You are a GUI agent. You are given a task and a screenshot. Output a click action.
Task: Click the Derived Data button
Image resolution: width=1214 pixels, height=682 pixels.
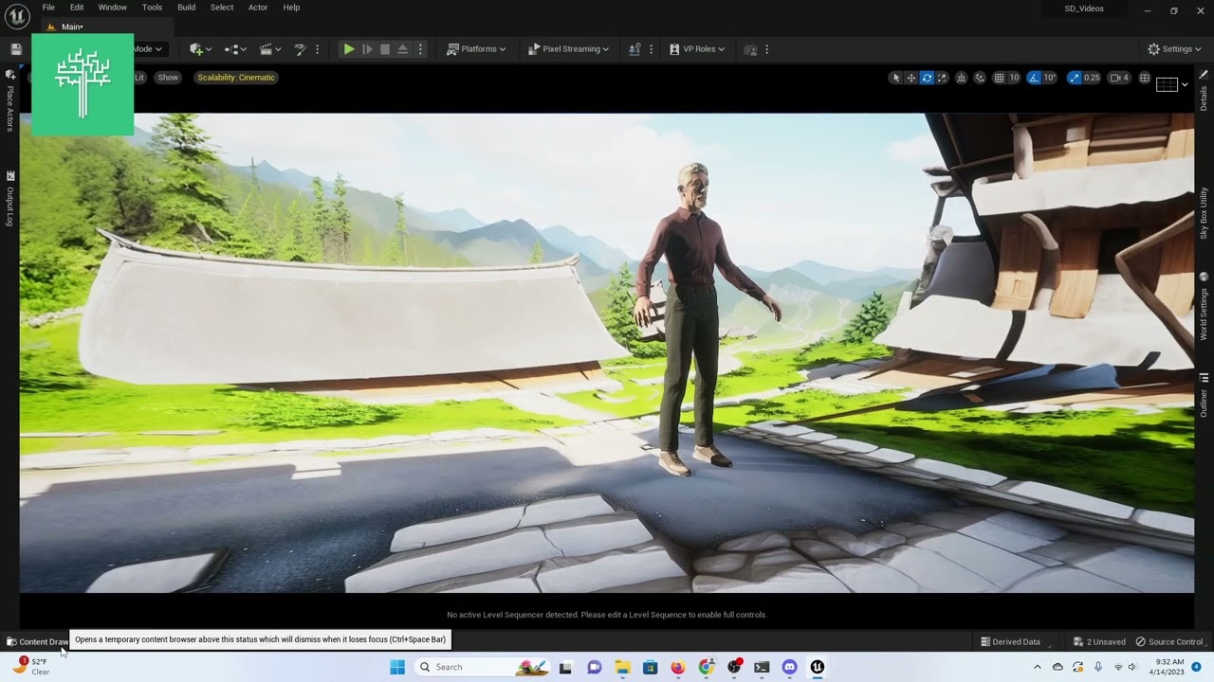click(x=1010, y=641)
